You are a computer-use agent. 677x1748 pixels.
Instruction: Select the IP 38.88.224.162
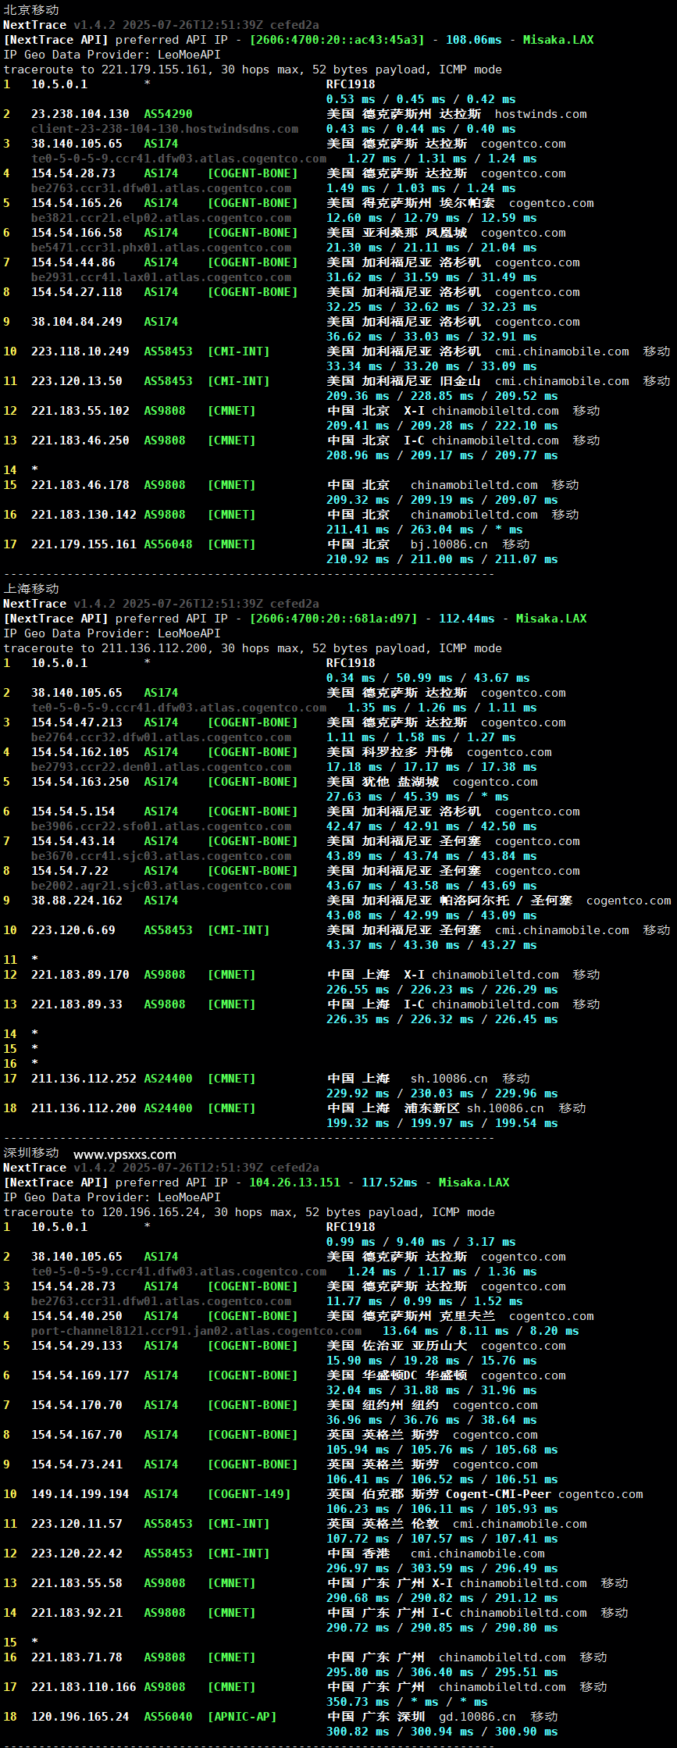pyautogui.click(x=77, y=901)
